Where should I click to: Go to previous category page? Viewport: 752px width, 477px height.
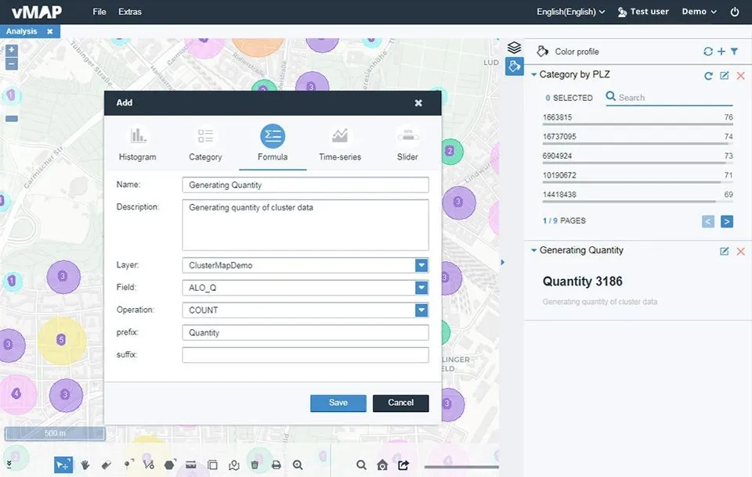click(708, 221)
